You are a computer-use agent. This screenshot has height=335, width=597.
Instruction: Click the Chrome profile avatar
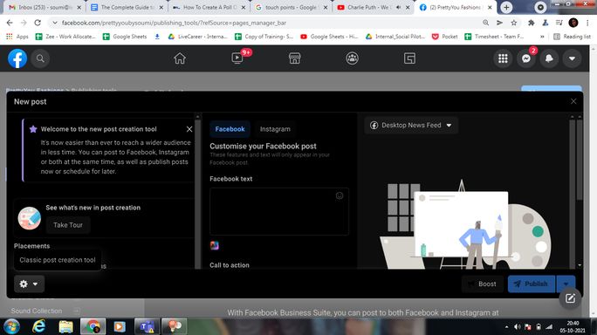(573, 23)
